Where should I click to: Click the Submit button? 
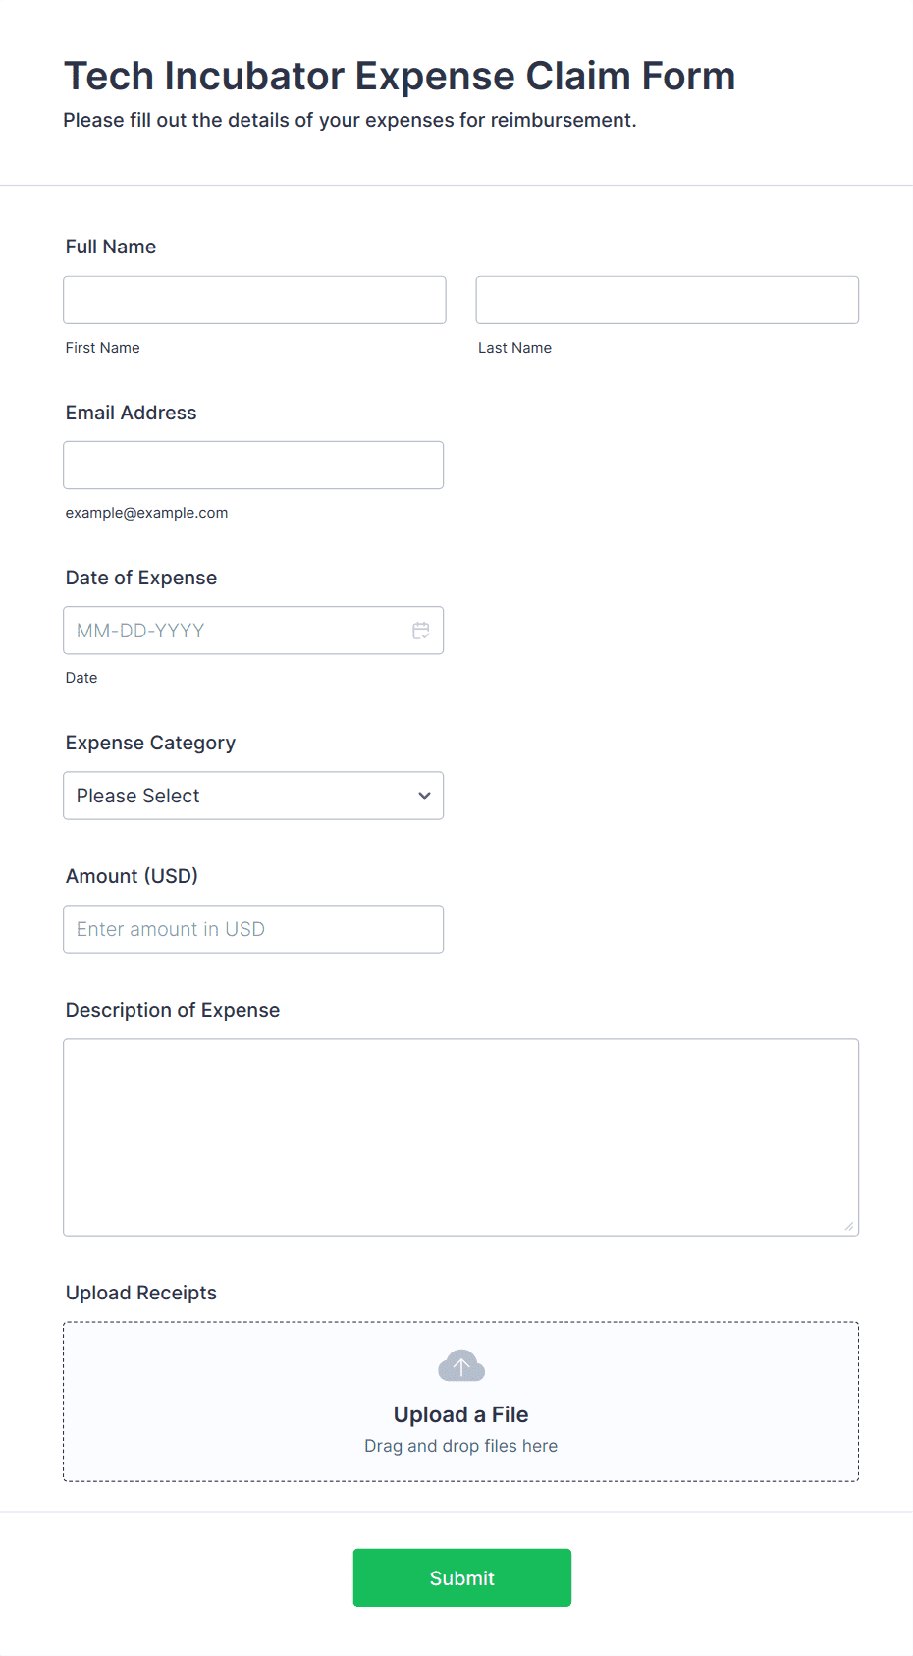coord(461,1577)
